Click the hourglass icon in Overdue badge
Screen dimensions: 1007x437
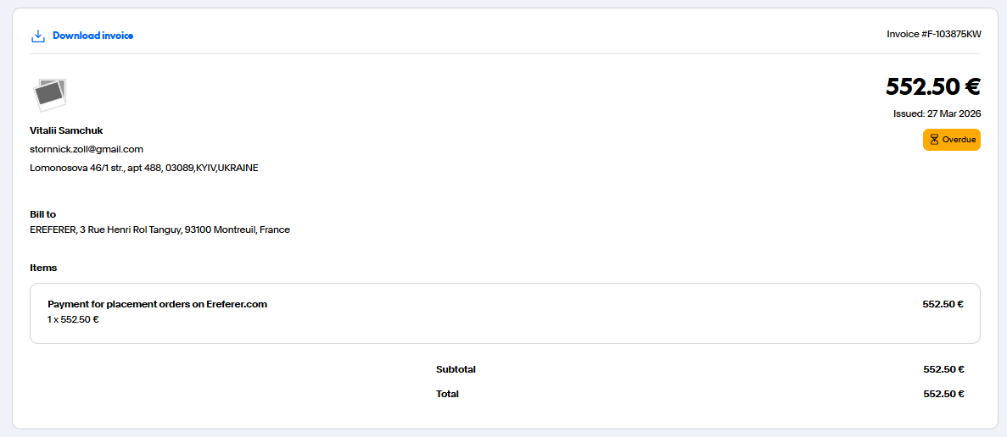click(934, 140)
